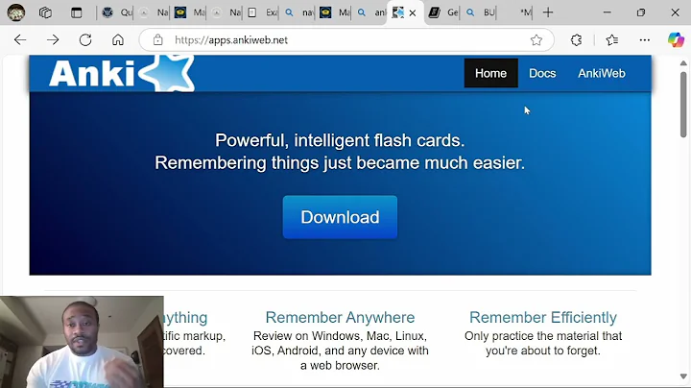
Task: Open Settings and more menu
Action: 644,40
